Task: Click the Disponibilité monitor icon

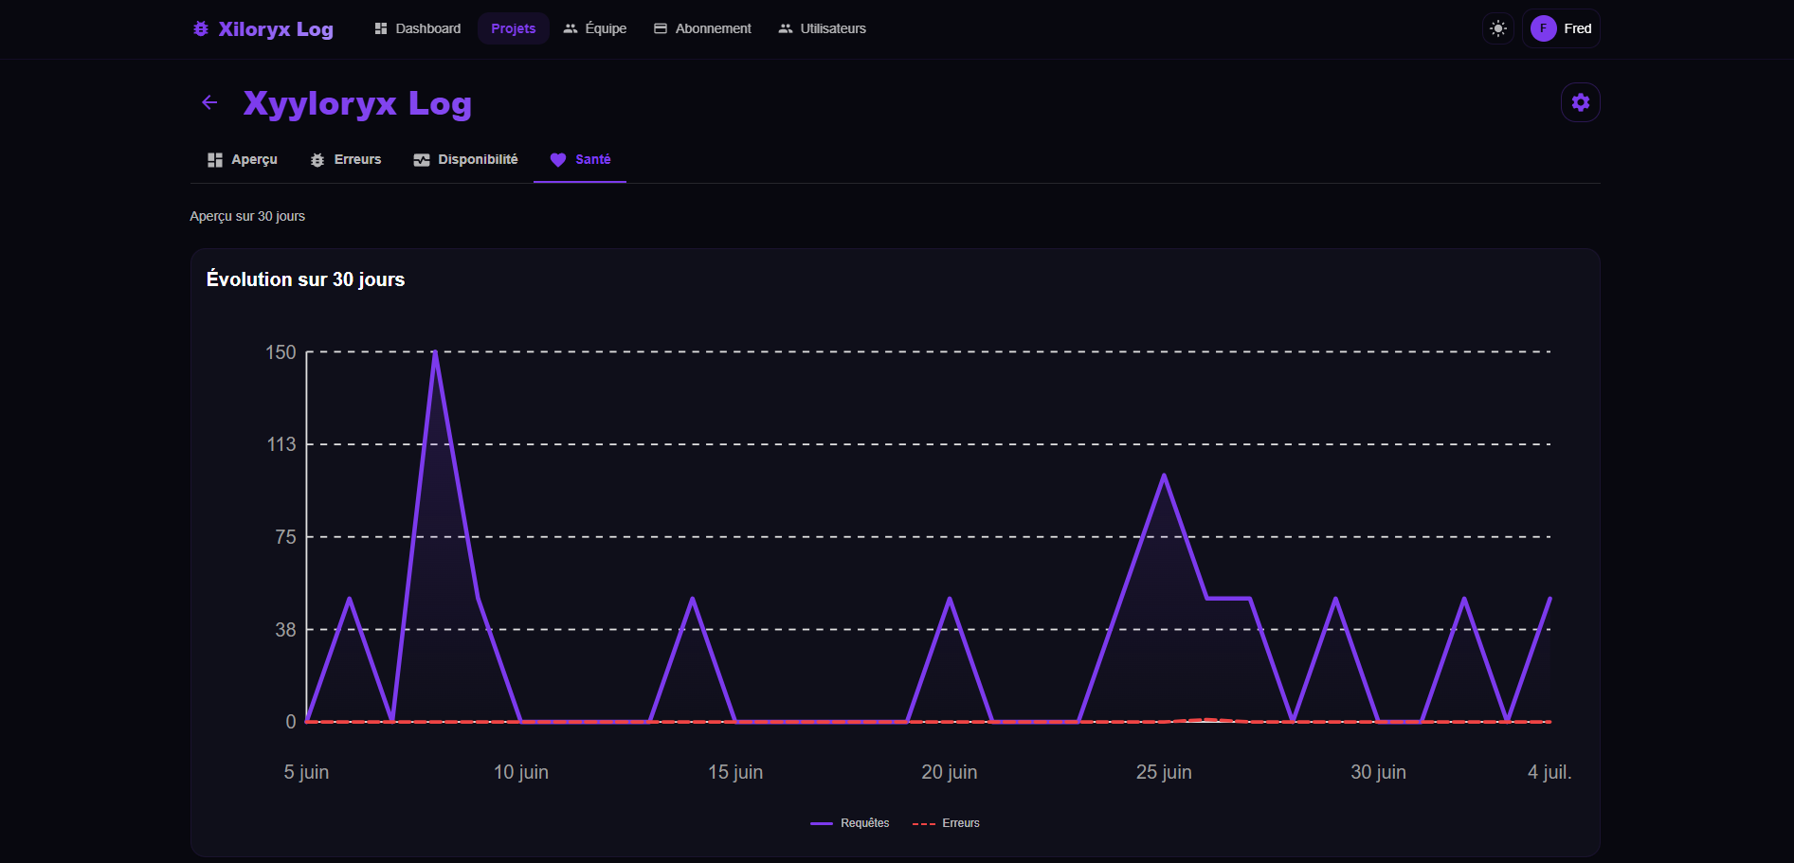Action: [x=422, y=160]
